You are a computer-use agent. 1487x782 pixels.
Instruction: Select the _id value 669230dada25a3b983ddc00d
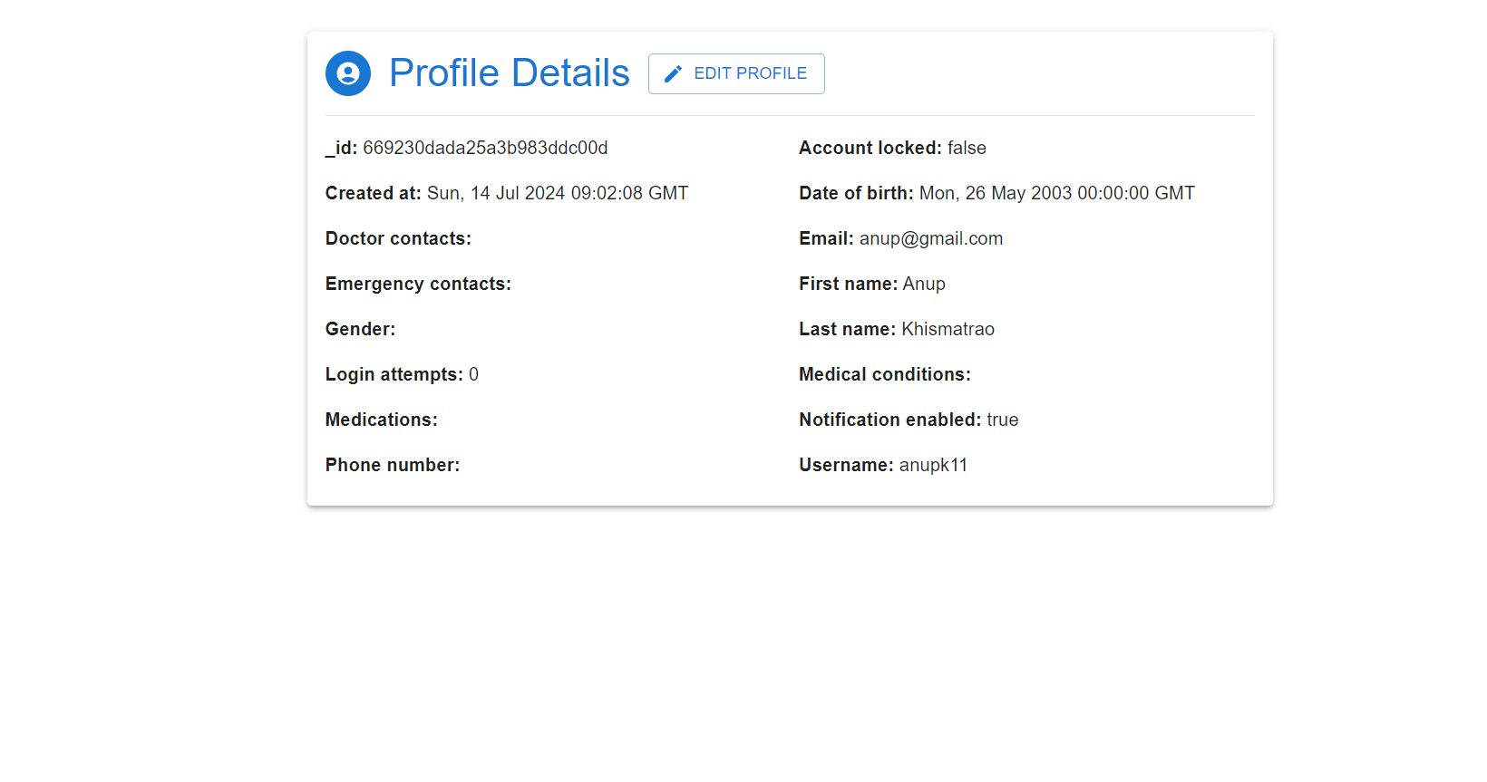coord(485,148)
